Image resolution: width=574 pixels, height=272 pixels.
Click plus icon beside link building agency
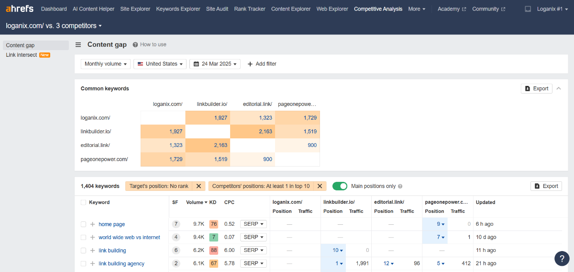click(93, 263)
